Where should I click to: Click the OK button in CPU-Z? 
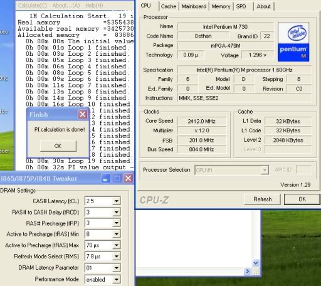302,199
